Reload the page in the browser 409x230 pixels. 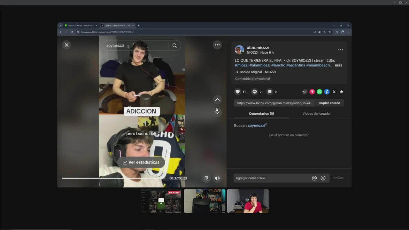[72, 32]
